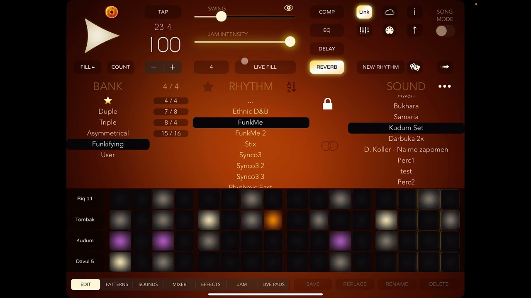Open the Sound three-dots menu
This screenshot has width=531, height=298.
click(444, 87)
